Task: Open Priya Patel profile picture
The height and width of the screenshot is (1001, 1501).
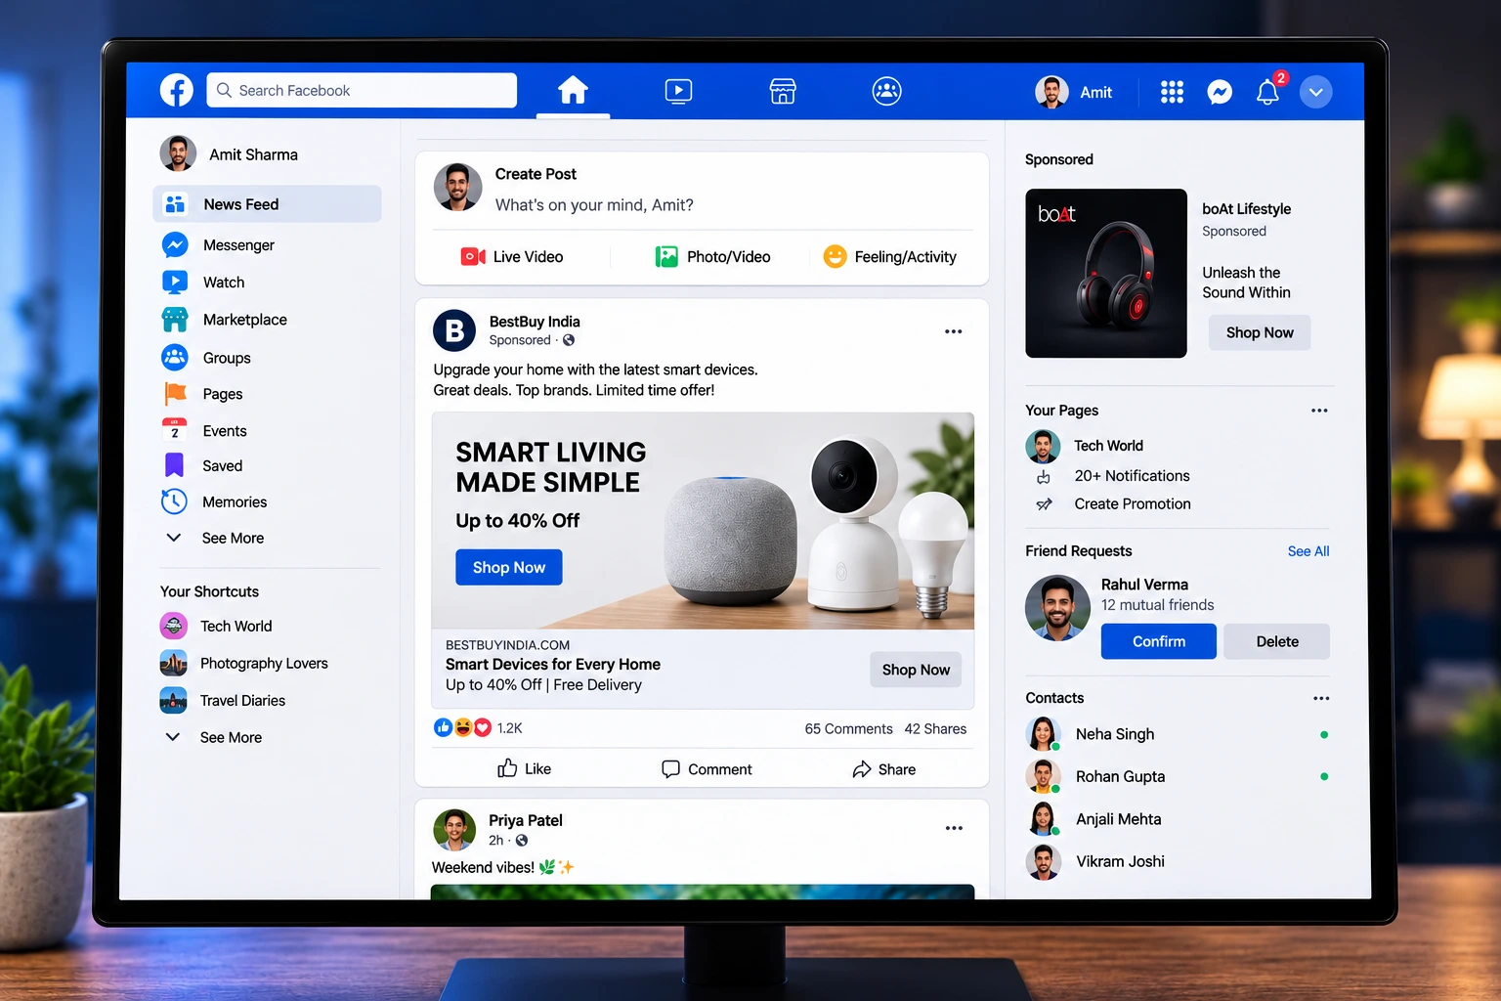Action: 454,830
